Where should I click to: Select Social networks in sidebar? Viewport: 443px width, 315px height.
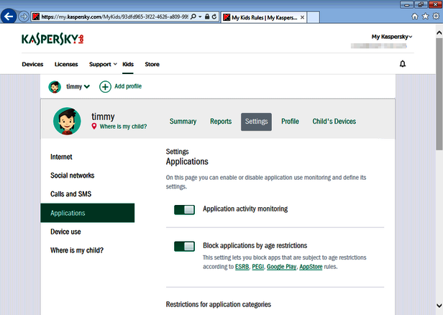click(x=72, y=175)
